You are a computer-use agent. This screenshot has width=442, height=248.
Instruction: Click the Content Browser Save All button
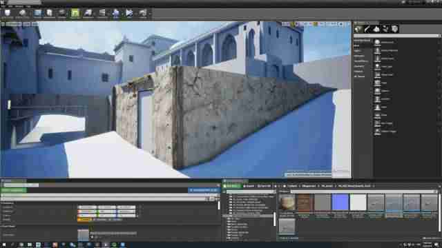(264, 186)
